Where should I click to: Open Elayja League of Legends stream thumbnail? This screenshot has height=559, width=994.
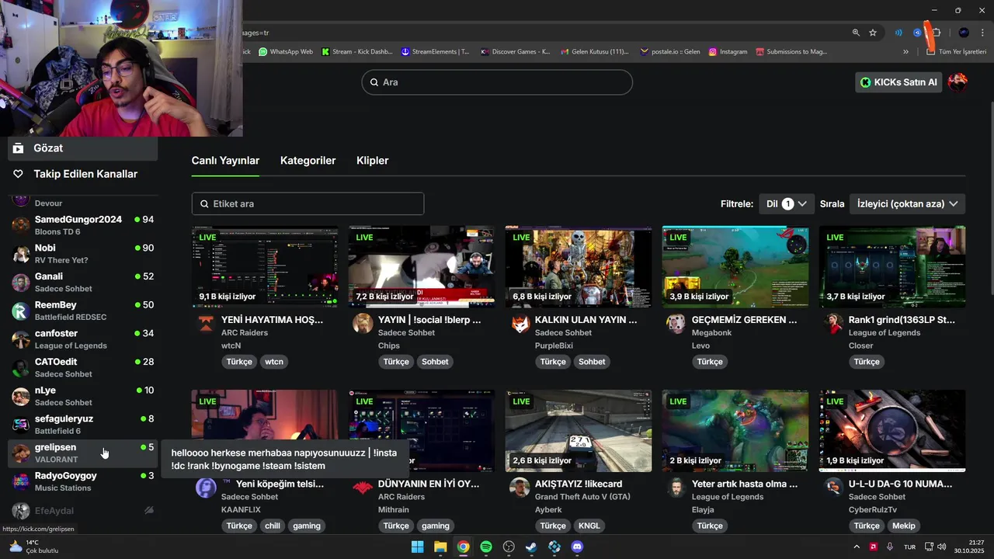pos(735,431)
